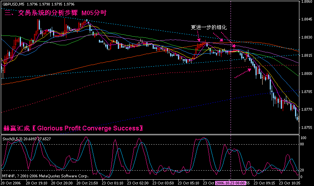The height and width of the screenshot is (186, 314).
Task: Select the white Chinese annotation text above arrows
Action: click(208, 28)
